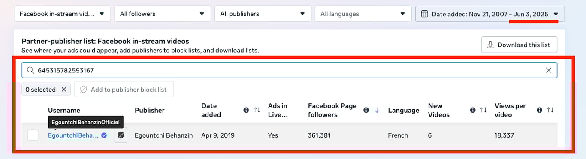Click the Yes value in Ads in Live
Viewport: 586px width, 159px height.
pos(273,135)
